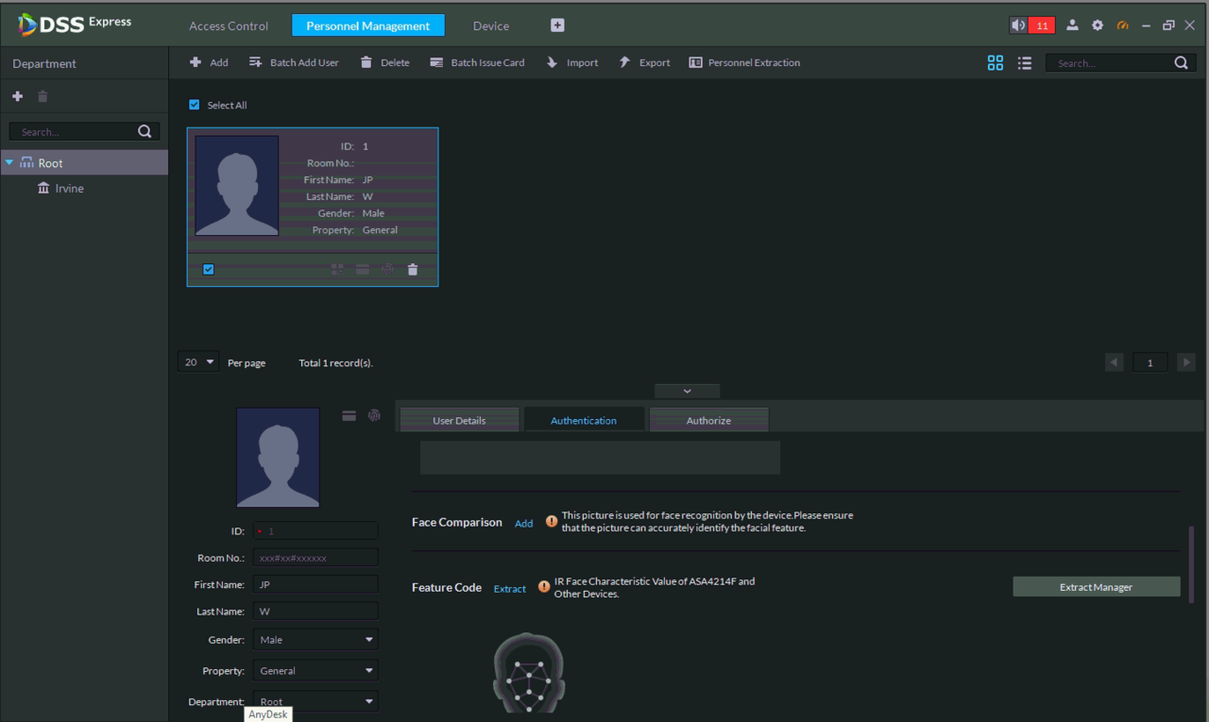Switch to the Device tab

pos(491,25)
